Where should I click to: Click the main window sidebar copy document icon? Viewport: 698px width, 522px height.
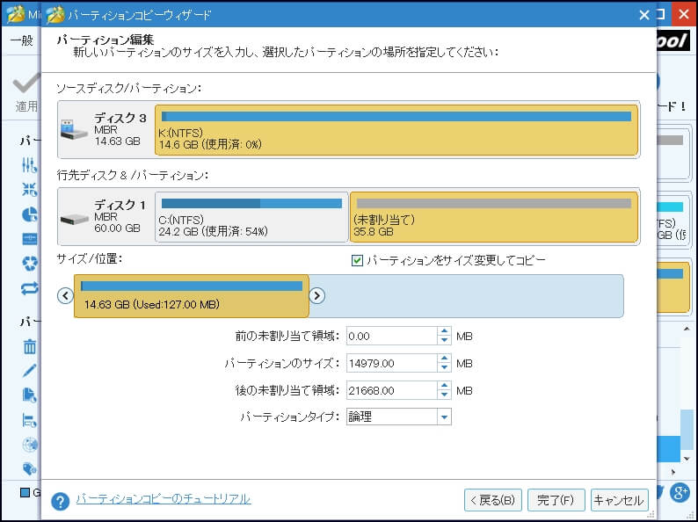pyautogui.click(x=29, y=395)
